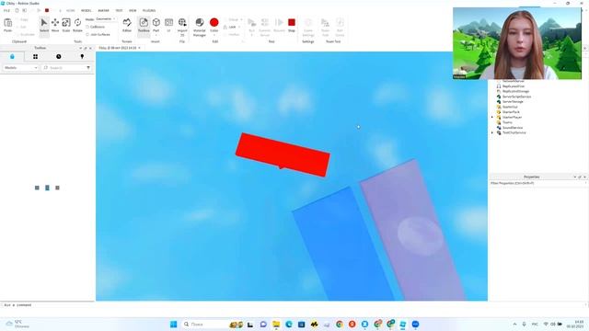Switch to the PLUGINS ribbon tab
The height and width of the screenshot is (331, 589).
click(x=149, y=10)
